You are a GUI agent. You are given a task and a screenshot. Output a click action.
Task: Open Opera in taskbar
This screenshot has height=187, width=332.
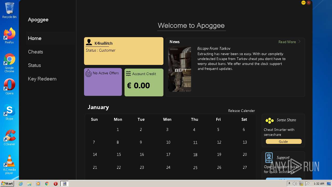tap(56, 184)
